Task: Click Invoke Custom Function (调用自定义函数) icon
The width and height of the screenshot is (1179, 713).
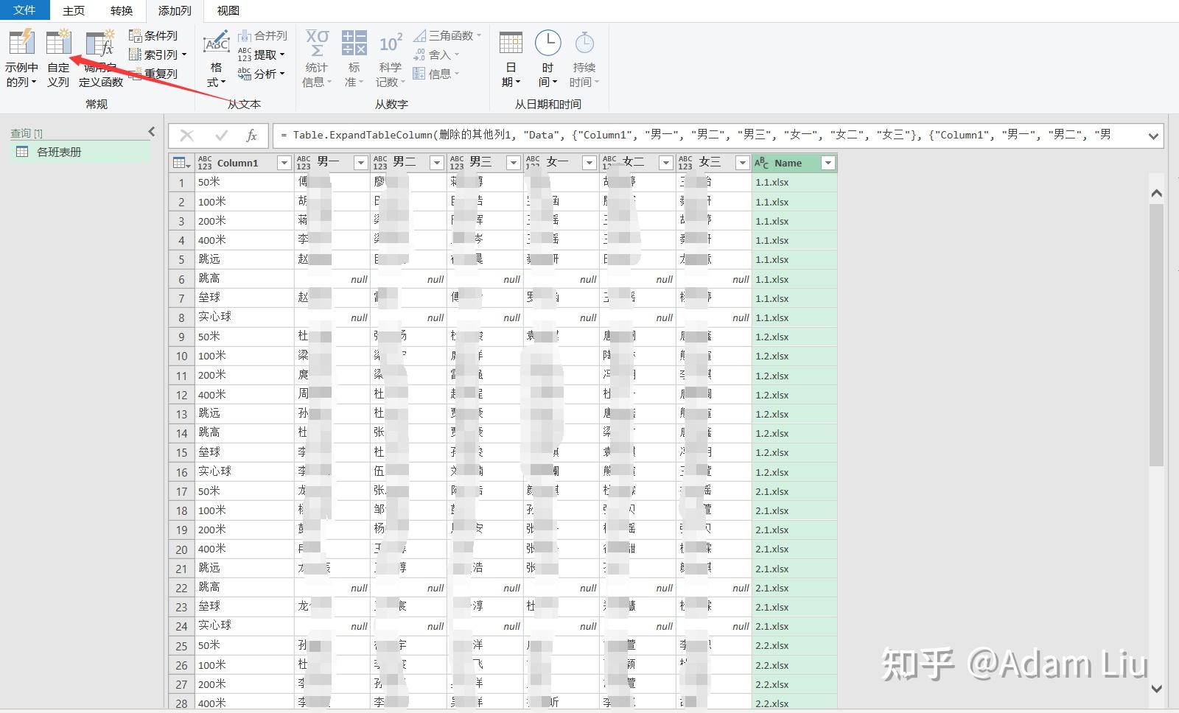Action: pyautogui.click(x=100, y=43)
